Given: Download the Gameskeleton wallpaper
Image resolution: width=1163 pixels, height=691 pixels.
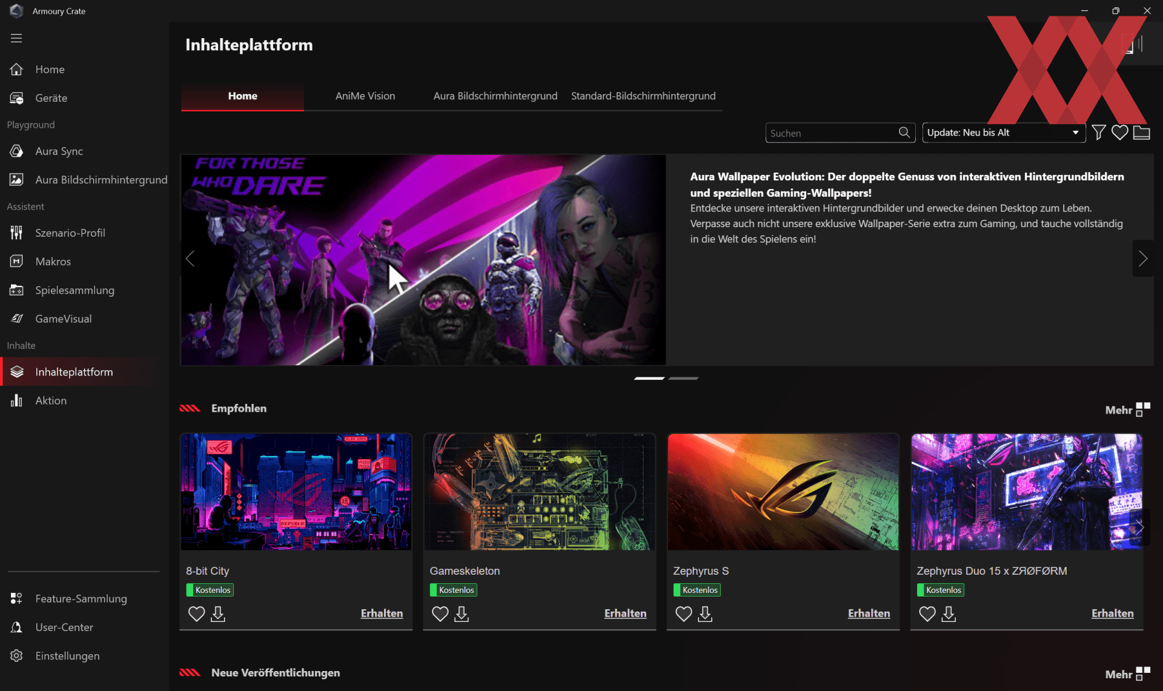Looking at the screenshot, I should coord(462,614).
